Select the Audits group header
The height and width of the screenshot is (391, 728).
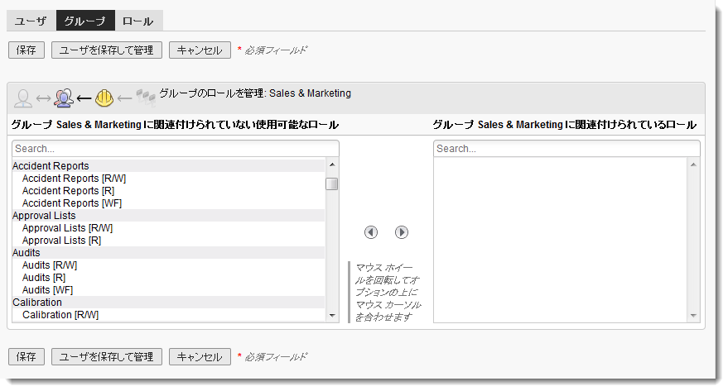tap(168, 252)
